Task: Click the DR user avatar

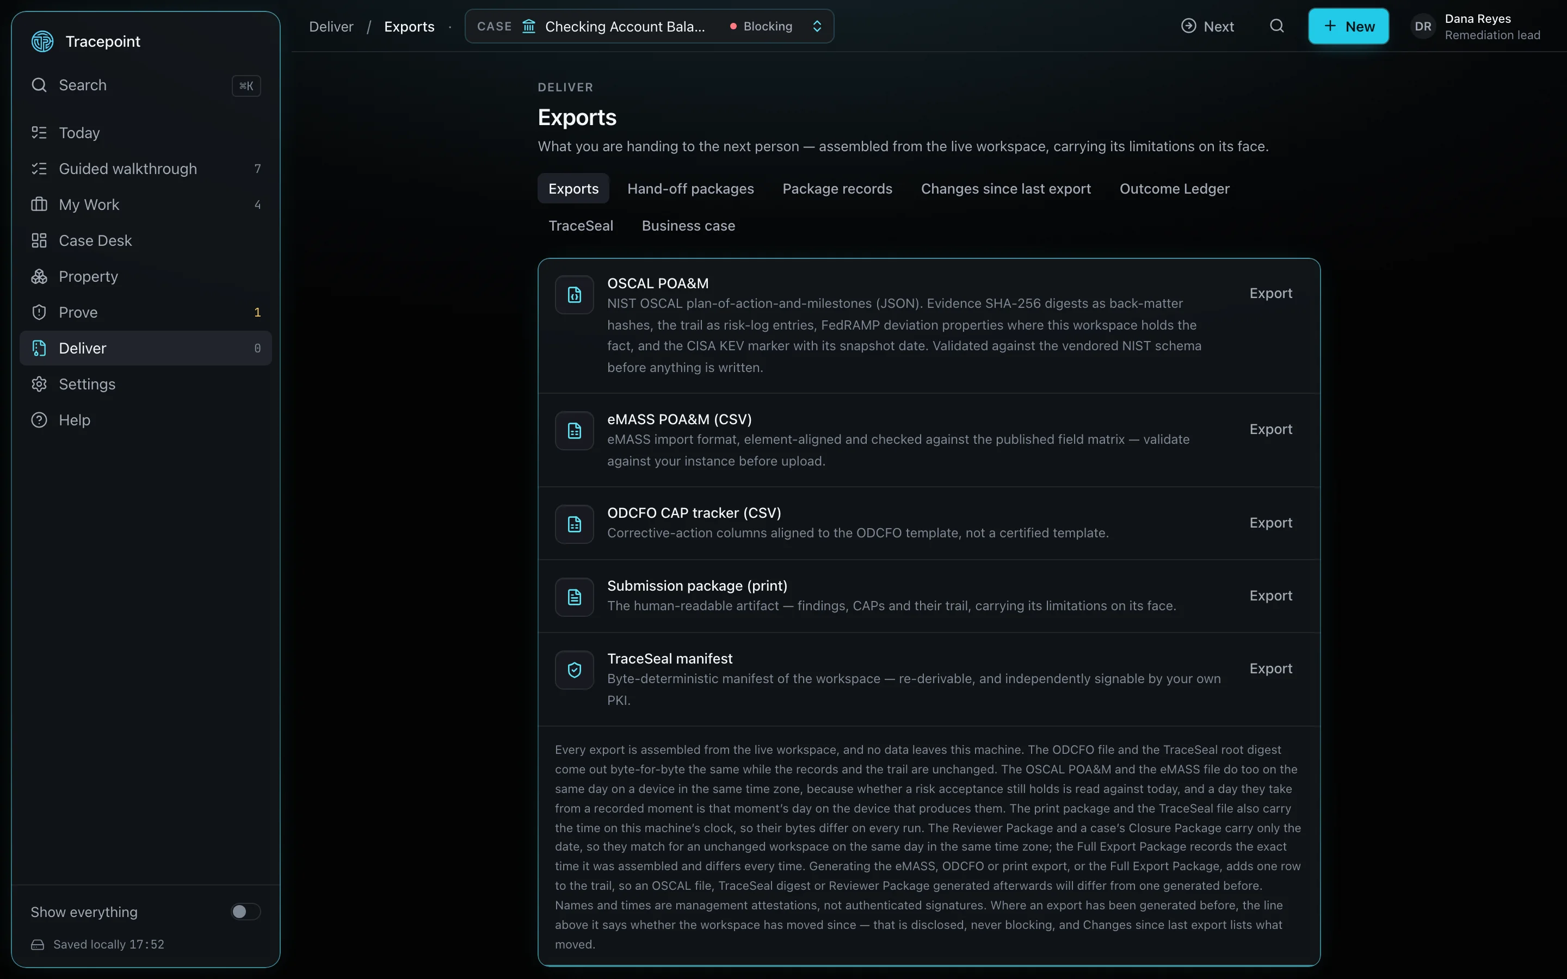Action: click(x=1423, y=27)
